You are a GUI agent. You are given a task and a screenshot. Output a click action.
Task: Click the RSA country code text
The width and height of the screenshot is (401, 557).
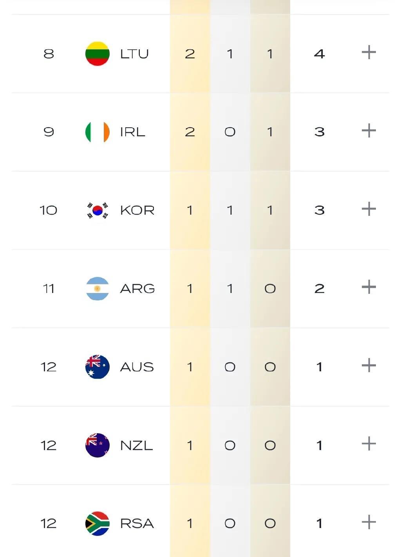(137, 524)
